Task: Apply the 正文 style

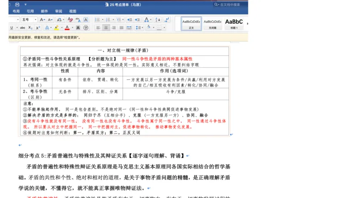Action: pyautogui.click(x=191, y=24)
